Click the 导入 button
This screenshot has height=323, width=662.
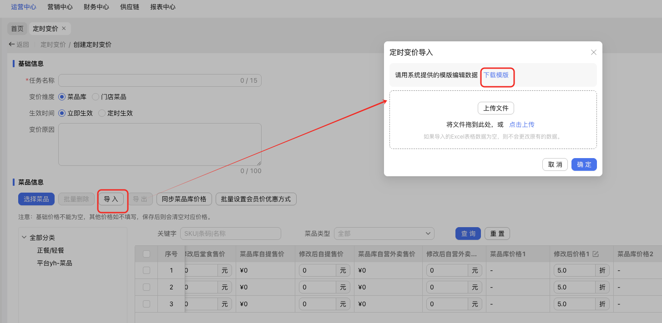pyautogui.click(x=111, y=199)
